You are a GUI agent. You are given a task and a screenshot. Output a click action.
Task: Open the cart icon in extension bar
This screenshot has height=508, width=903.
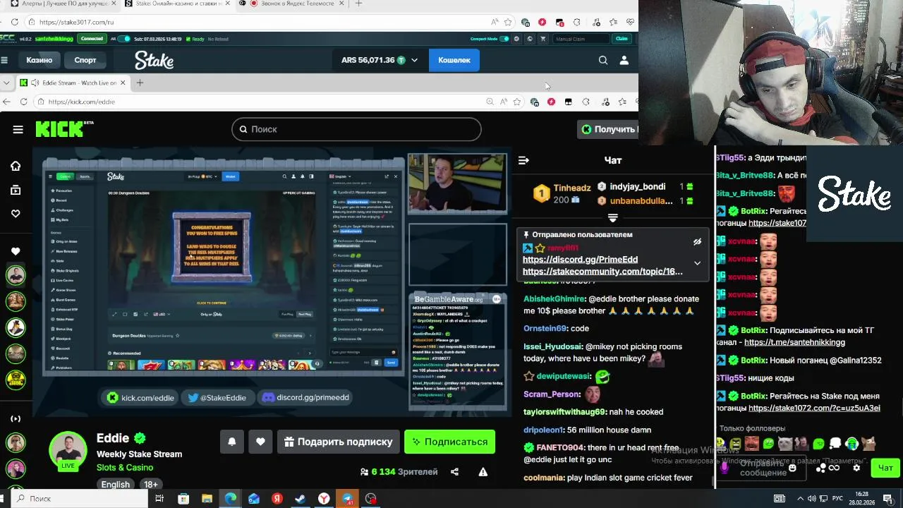tap(542, 39)
